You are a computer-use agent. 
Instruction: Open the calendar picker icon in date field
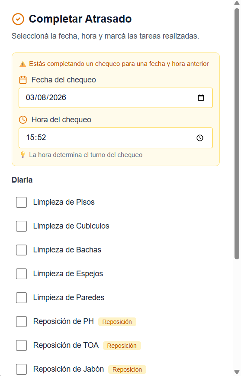[x=201, y=98]
